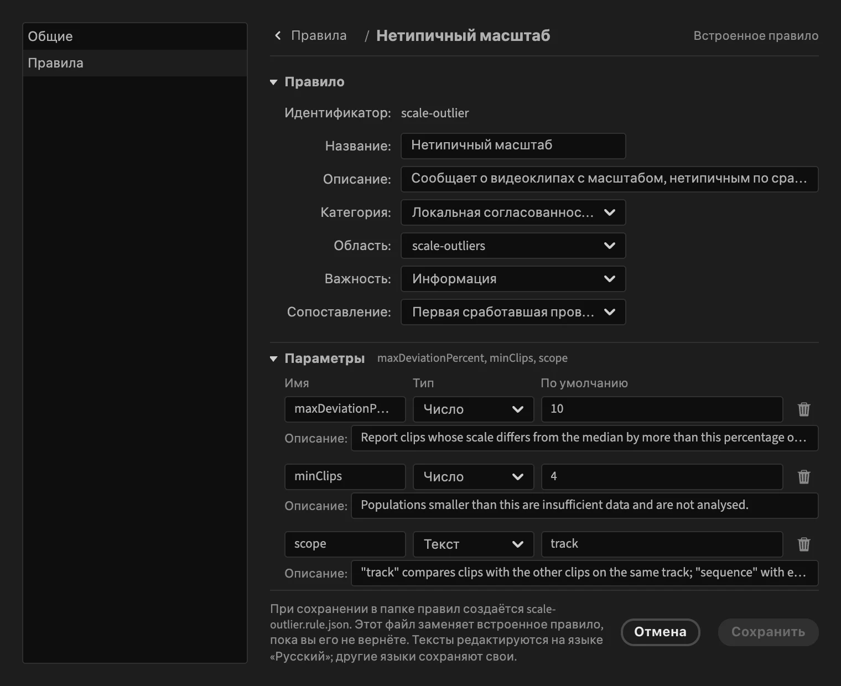The height and width of the screenshot is (686, 841).
Task: Edit description starting Populations smaller than this
Action: coord(585,506)
